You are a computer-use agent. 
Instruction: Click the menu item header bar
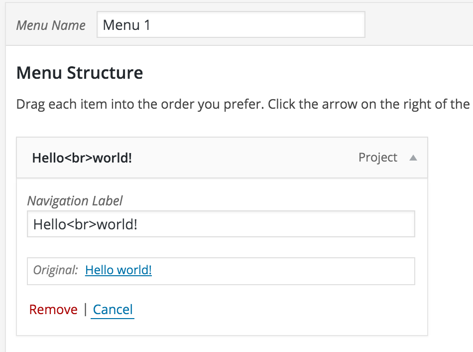239,158
